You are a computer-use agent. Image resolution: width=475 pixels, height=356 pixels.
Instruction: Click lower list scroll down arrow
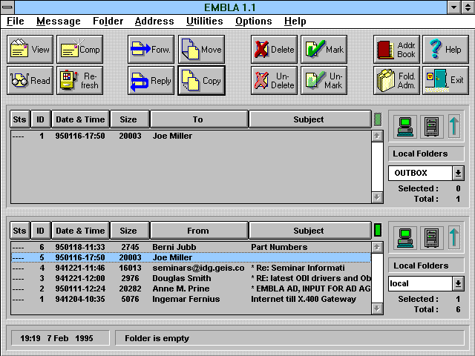pos(377,309)
